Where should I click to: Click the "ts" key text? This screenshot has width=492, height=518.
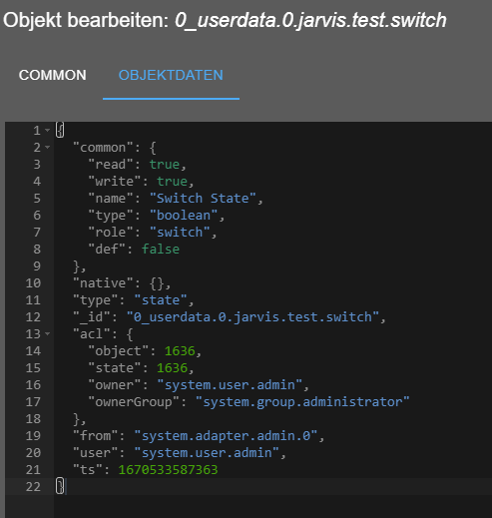(x=88, y=470)
